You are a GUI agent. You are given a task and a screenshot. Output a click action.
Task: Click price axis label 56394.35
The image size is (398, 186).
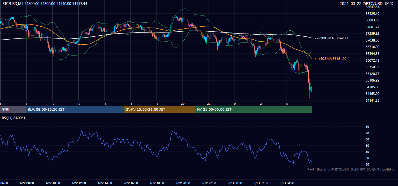(372, 54)
